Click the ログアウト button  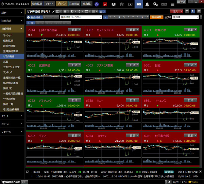pyautogui.click(x=182, y=2)
